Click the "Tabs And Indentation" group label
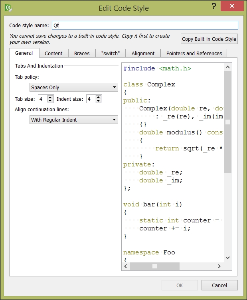The height and width of the screenshot is (300, 247). tap(39, 66)
